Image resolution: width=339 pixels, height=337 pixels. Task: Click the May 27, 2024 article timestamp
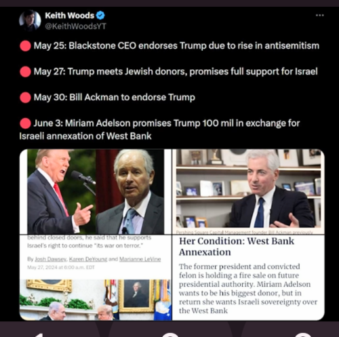61,267
